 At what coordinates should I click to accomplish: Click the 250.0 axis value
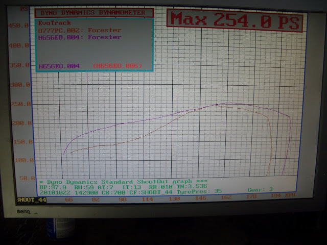pyautogui.click(x=21, y=104)
